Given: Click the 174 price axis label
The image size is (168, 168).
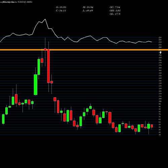Looking at the screenshot, I should (160, 65).
